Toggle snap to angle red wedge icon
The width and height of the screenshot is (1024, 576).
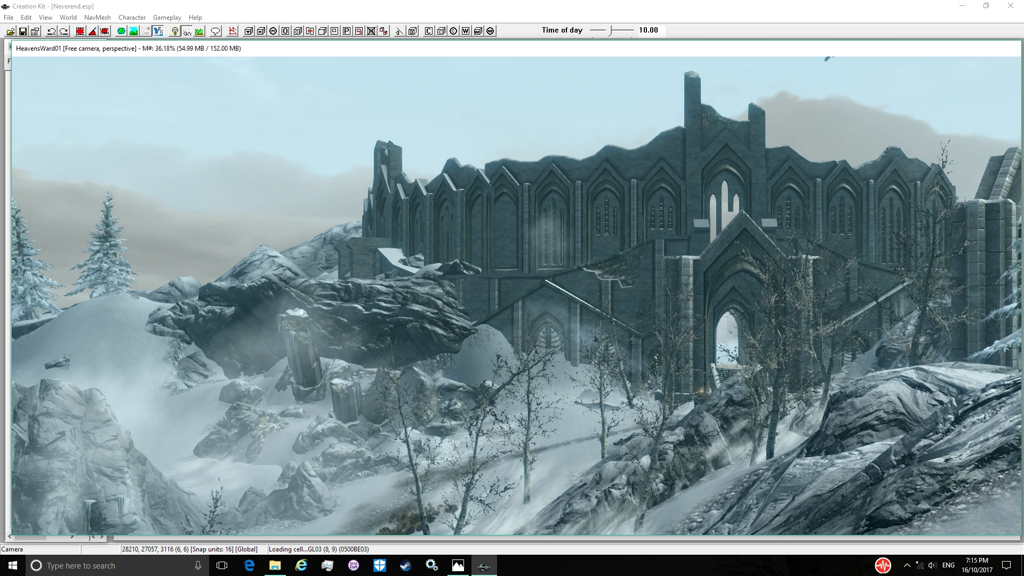tap(92, 31)
